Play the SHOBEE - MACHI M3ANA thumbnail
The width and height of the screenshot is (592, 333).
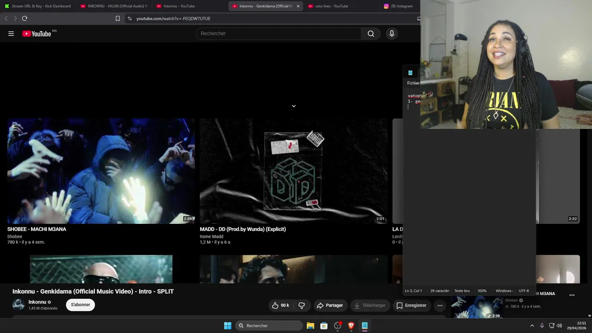coord(101,171)
